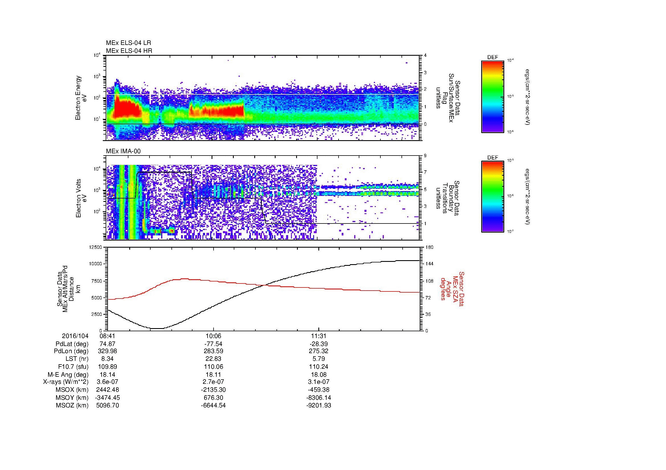Select the 'MEx ELS-04 LR' title
666x470 pixels.
[128, 43]
